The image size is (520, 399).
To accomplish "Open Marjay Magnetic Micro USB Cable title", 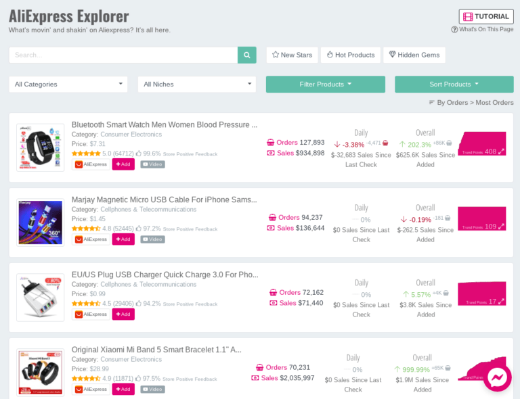I will 164,199.
